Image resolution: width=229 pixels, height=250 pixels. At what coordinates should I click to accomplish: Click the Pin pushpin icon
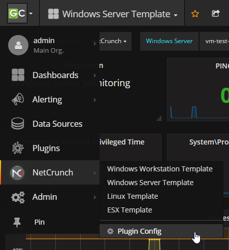coord(17,222)
